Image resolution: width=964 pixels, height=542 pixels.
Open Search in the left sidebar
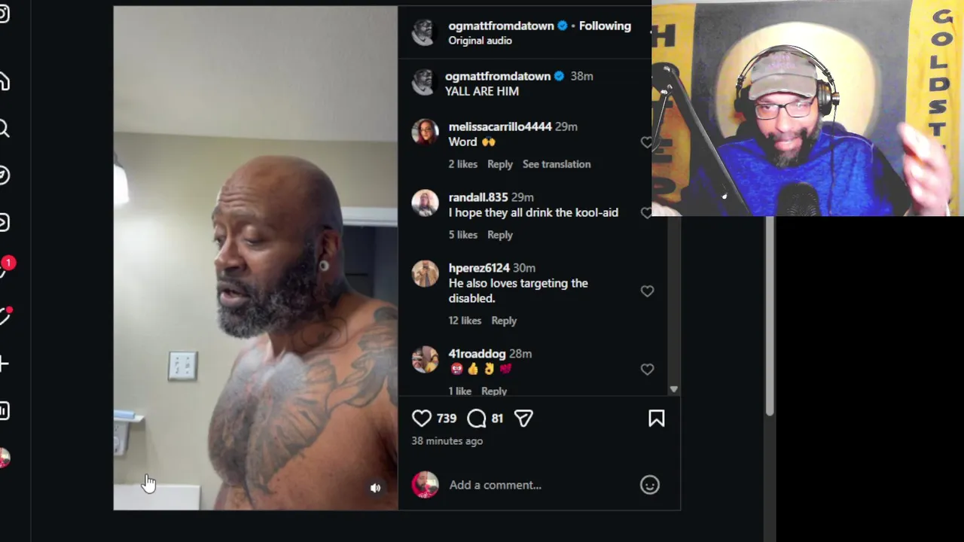[x=4, y=129]
